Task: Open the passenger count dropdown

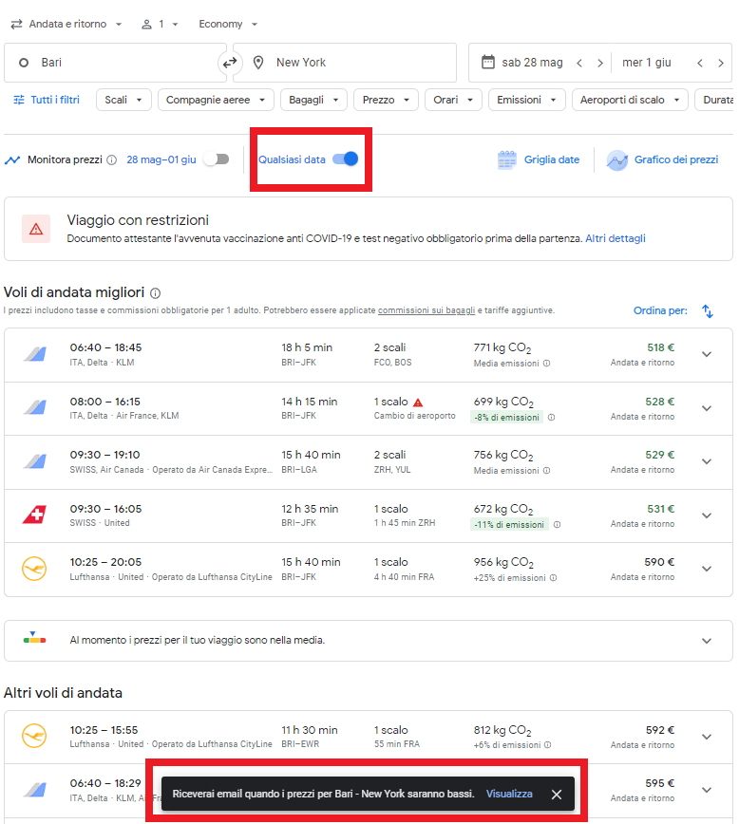Action: pyautogui.click(x=160, y=24)
